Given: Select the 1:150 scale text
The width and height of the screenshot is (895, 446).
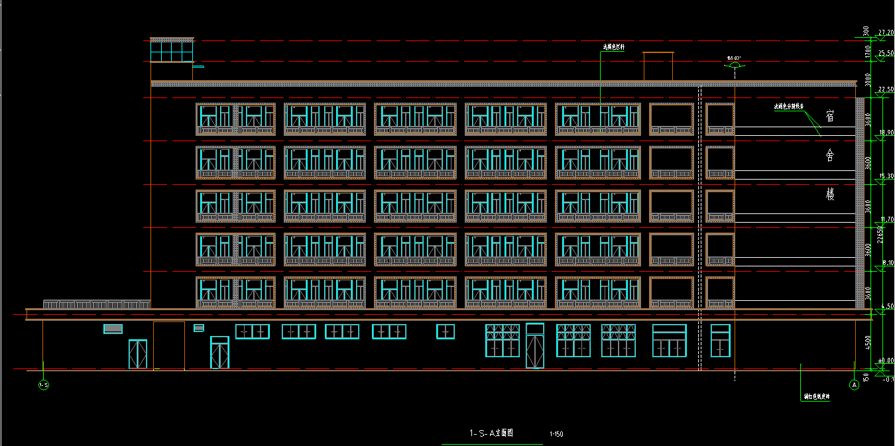Looking at the screenshot, I should tap(556, 435).
